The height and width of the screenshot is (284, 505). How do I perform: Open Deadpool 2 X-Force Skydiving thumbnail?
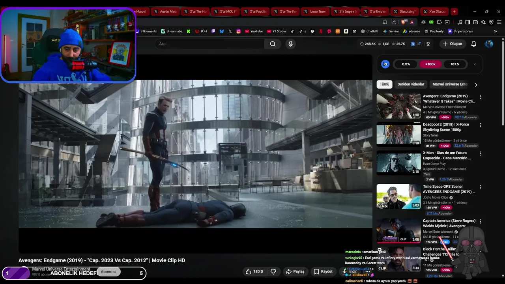(x=398, y=135)
